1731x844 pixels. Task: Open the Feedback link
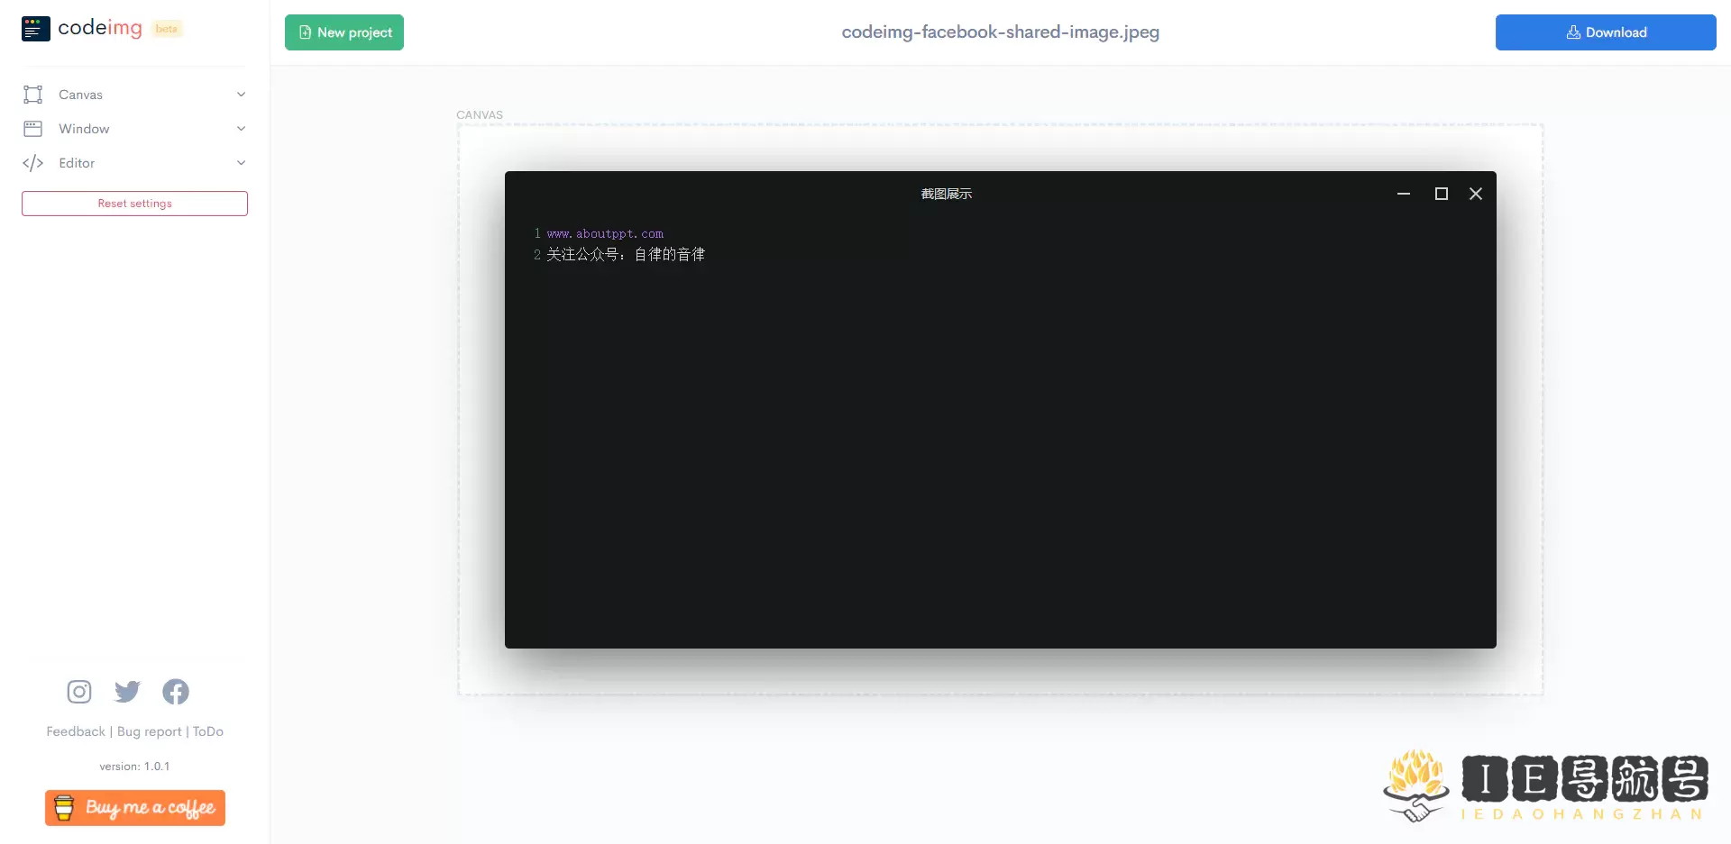click(75, 731)
